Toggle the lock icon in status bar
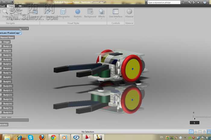 pos(204,132)
